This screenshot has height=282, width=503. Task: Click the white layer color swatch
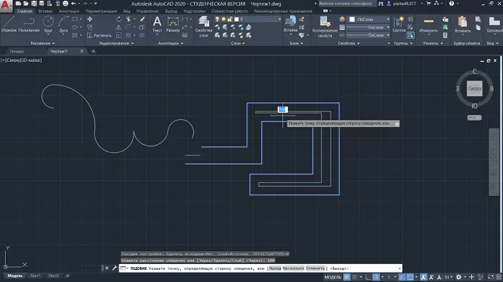pos(236,19)
